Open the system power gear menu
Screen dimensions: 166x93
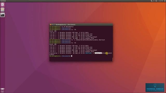[165, 1]
